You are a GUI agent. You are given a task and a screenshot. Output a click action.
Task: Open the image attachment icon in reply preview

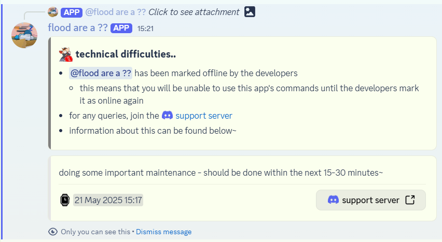(250, 12)
